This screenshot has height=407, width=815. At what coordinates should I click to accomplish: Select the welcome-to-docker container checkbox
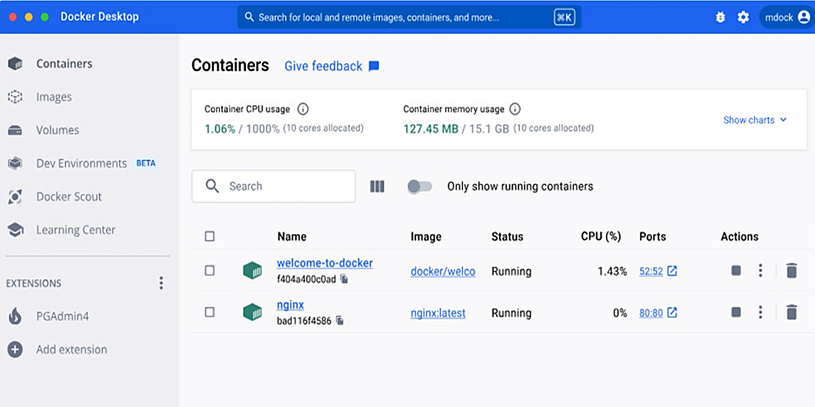210,270
